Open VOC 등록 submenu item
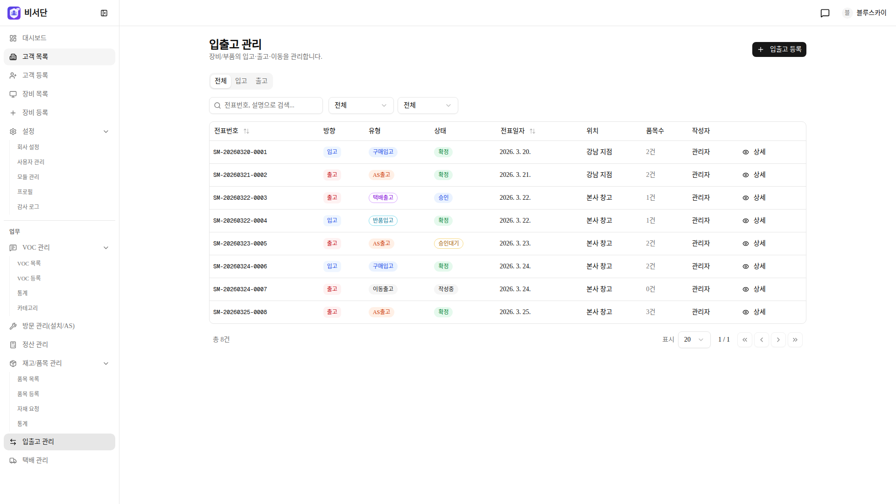This screenshot has height=504, width=896. click(29, 279)
